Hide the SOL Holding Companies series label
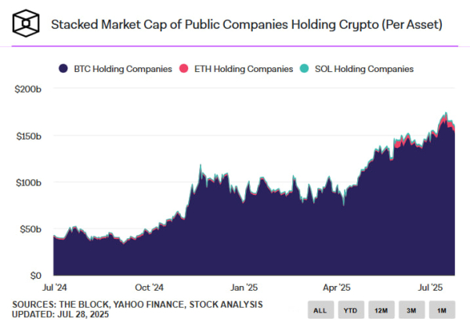Viewport: 470px width, 322px height. pyautogui.click(x=364, y=69)
